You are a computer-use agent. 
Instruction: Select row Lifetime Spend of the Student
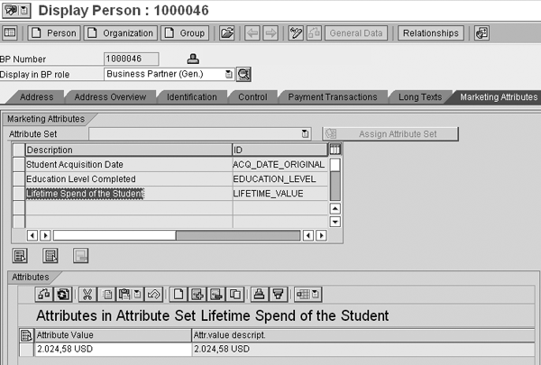tap(18, 194)
